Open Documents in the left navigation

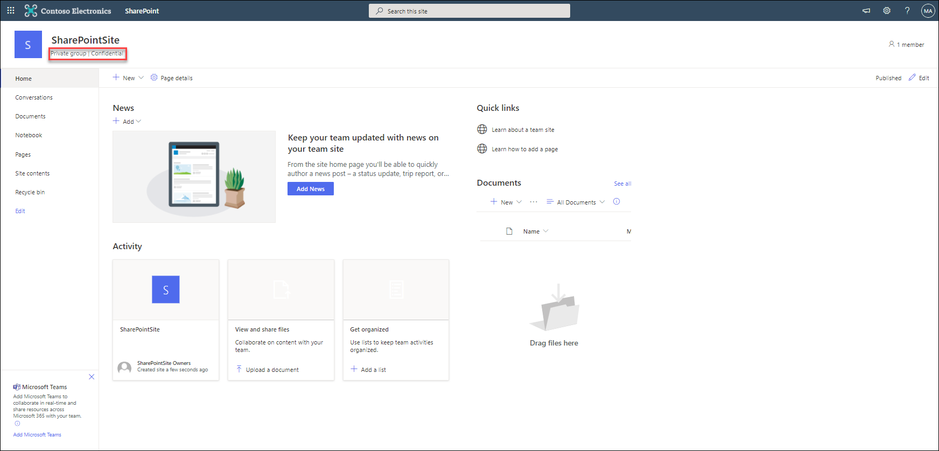(x=30, y=116)
